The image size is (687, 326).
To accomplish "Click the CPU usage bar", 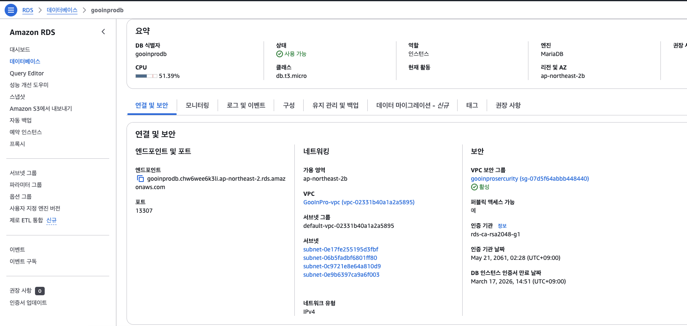I will 146,76.
